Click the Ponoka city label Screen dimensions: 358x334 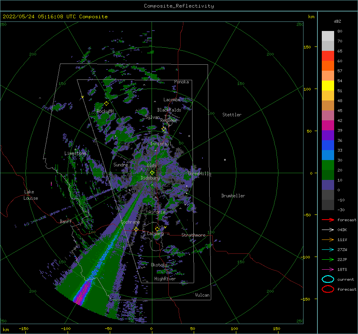pos(181,82)
